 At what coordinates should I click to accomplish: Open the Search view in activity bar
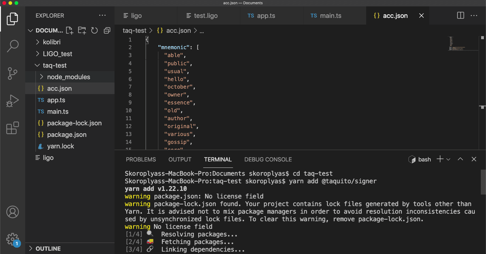[12, 46]
